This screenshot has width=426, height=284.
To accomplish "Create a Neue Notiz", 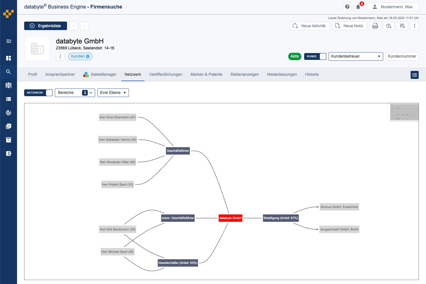I will pos(349,26).
